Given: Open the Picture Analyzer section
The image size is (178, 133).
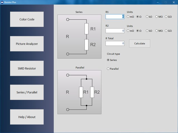Looking at the screenshot, I should tap(27, 44).
